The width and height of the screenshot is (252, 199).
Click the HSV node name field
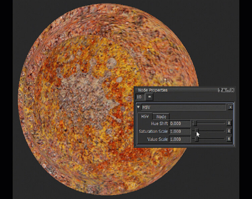(x=183, y=107)
